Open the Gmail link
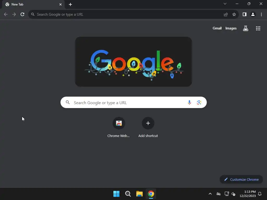This screenshot has height=200, width=267. 217,28
